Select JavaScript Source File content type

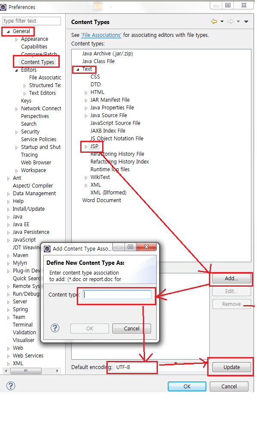tap(115, 123)
